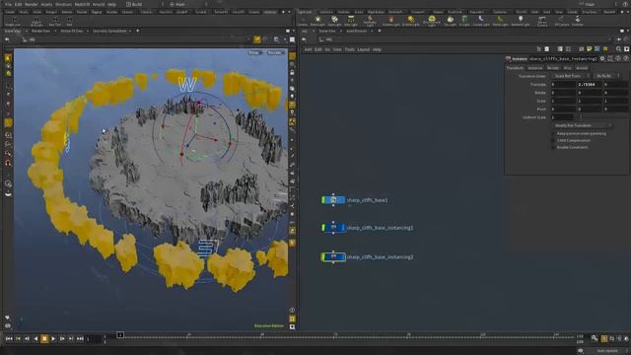Click the back arrow in network editor path bar
631x355 pixels.
305,39
